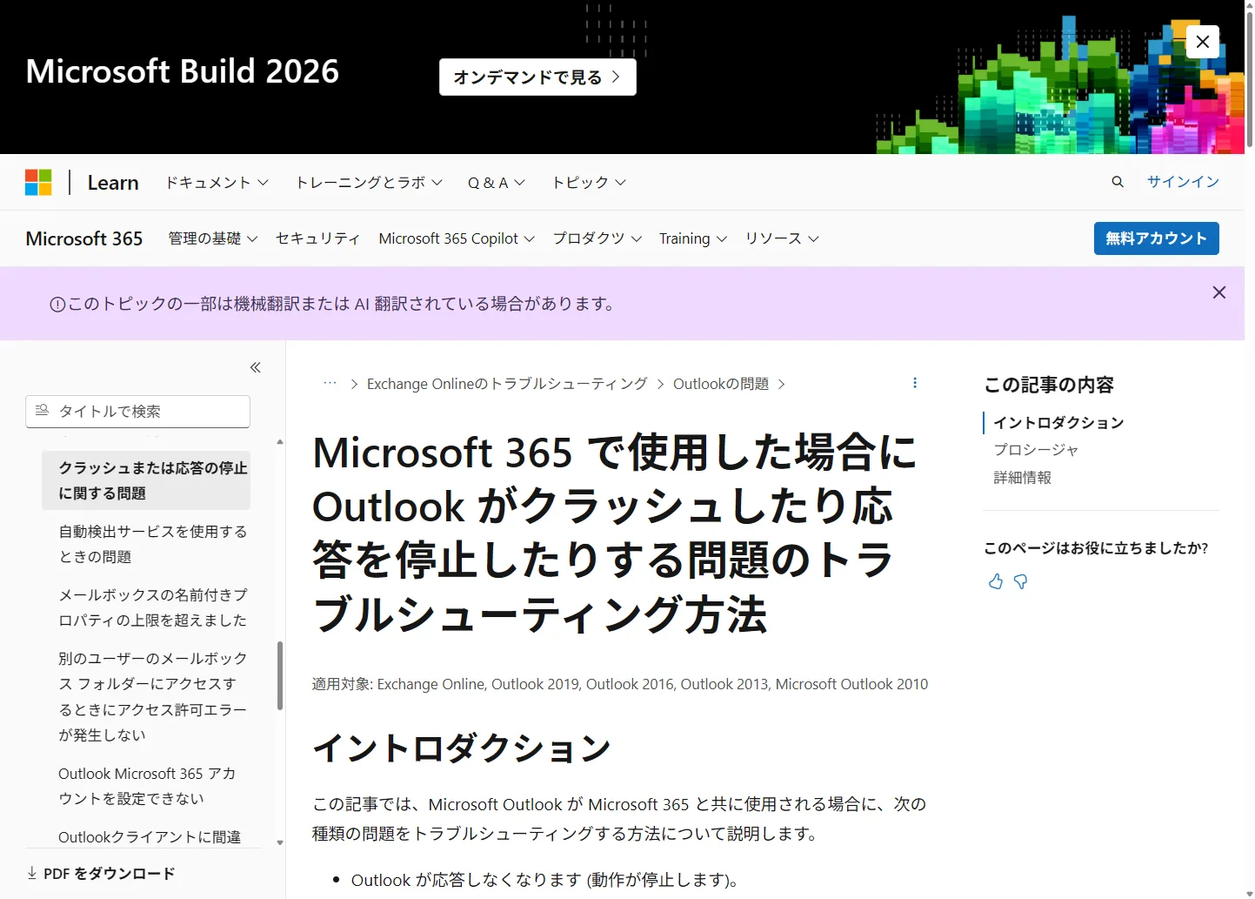Click the Microsoft logo icon
The width and height of the screenshot is (1255, 899).
pyautogui.click(x=38, y=183)
